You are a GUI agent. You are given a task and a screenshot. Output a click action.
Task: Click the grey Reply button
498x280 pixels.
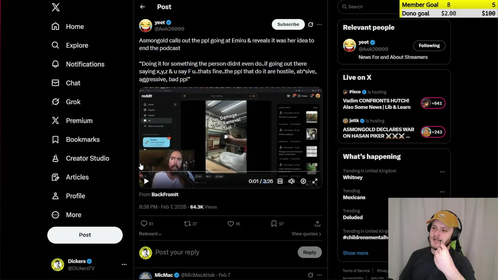(310, 252)
